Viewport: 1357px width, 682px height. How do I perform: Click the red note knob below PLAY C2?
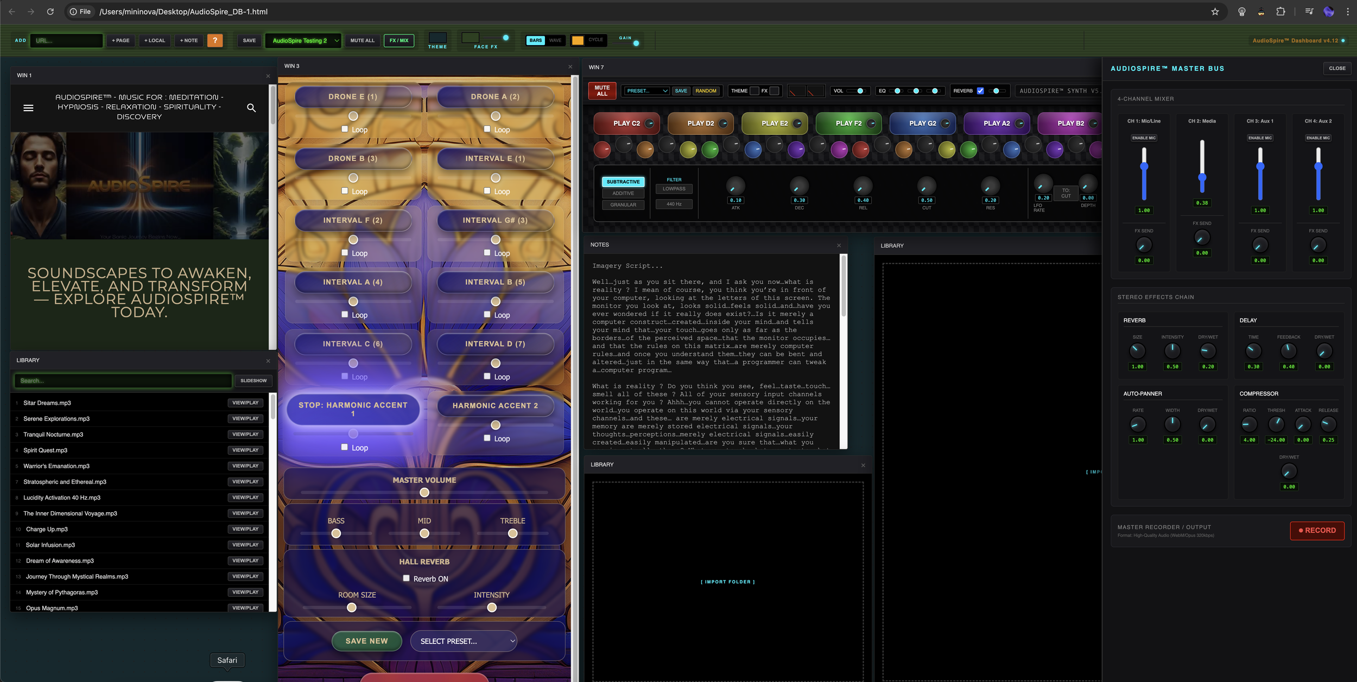pos(602,150)
